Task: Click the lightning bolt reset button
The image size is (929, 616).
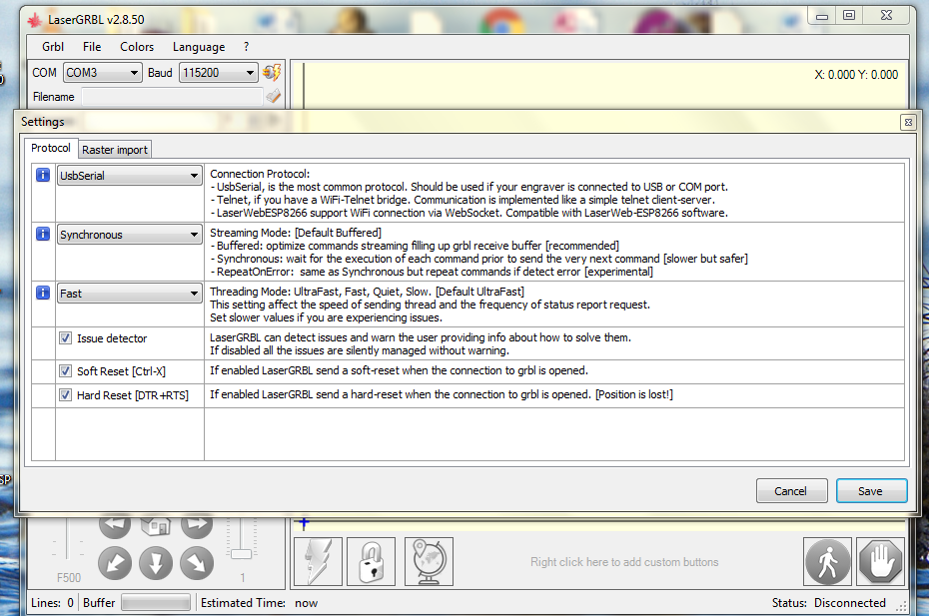Action: (319, 561)
